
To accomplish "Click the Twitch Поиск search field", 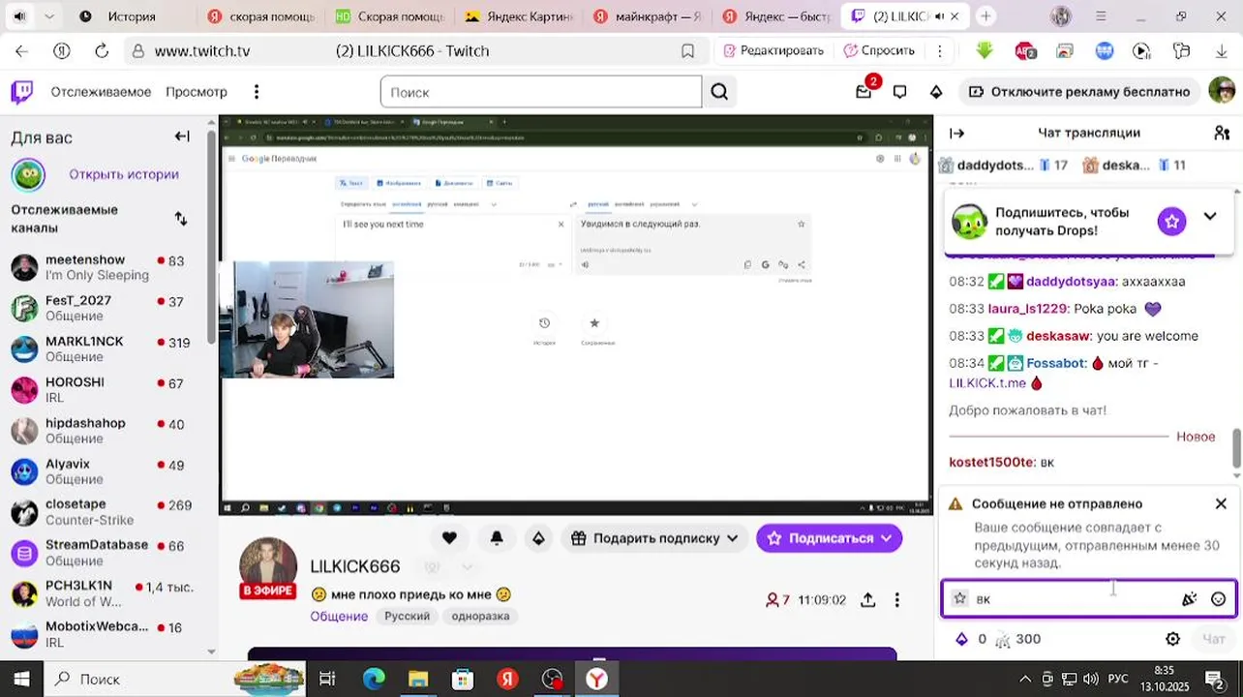I will click(540, 92).
